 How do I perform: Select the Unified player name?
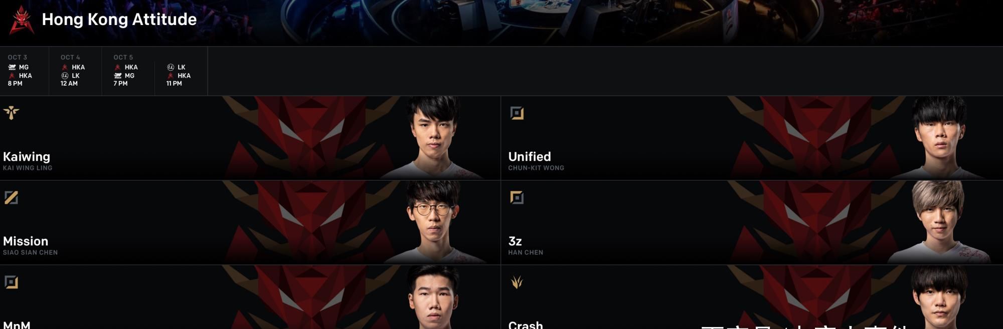tap(530, 157)
